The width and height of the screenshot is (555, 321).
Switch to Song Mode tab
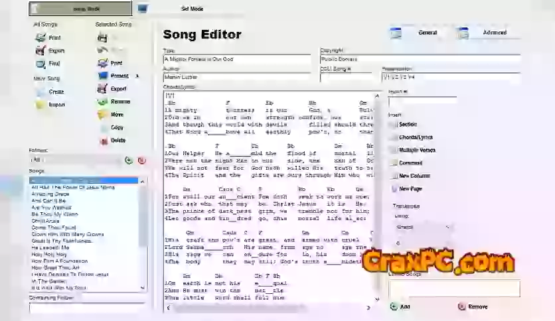click(80, 9)
